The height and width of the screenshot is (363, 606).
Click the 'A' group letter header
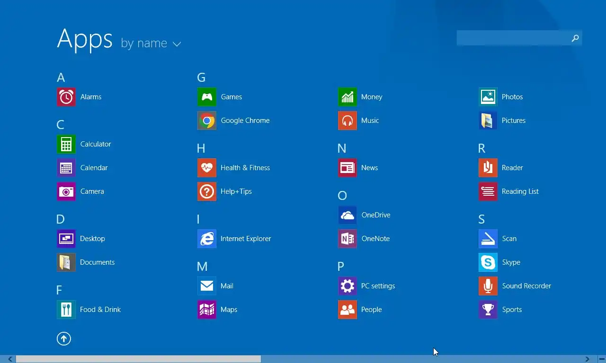61,78
